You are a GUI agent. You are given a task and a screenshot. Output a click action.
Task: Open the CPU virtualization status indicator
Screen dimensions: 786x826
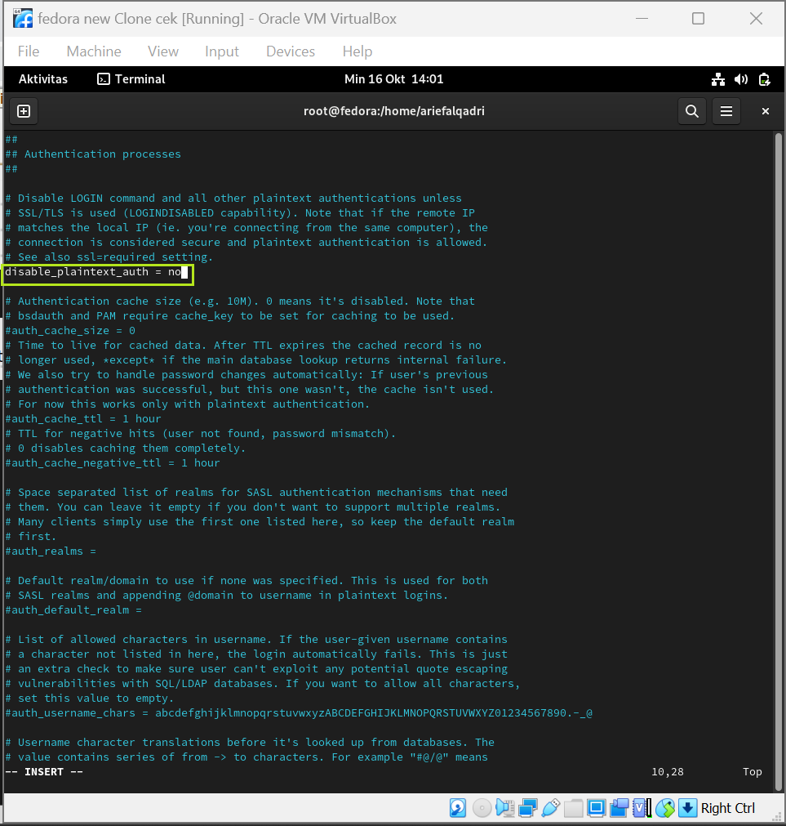click(x=642, y=807)
